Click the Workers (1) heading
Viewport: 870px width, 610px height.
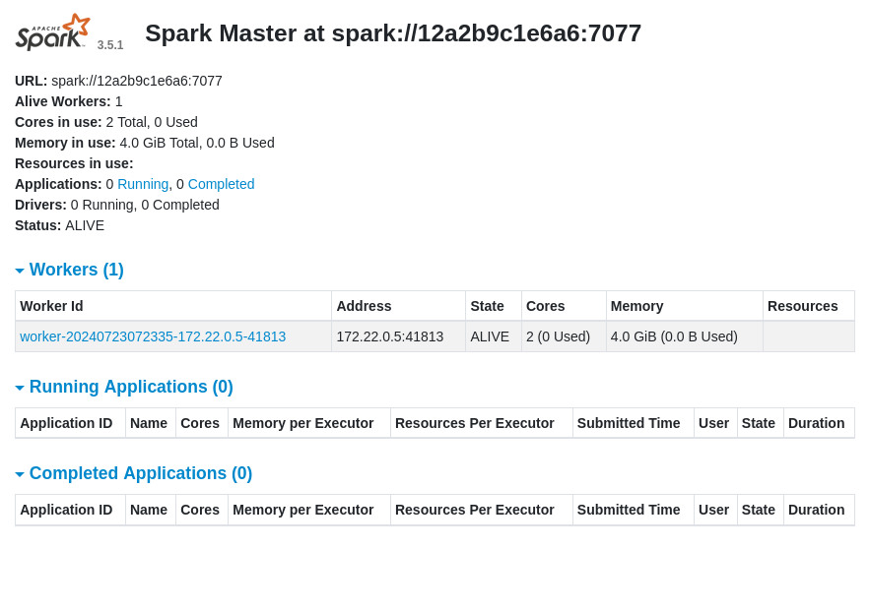pos(77,270)
